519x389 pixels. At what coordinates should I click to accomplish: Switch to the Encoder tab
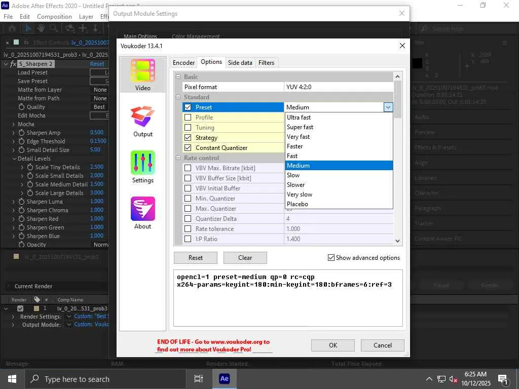(183, 62)
